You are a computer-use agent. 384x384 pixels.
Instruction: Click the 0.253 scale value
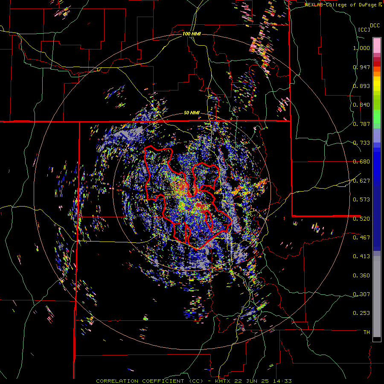pyautogui.click(x=361, y=313)
